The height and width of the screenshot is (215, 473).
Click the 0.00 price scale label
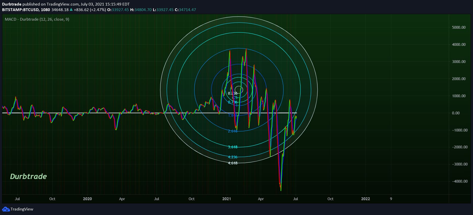tap(456, 113)
